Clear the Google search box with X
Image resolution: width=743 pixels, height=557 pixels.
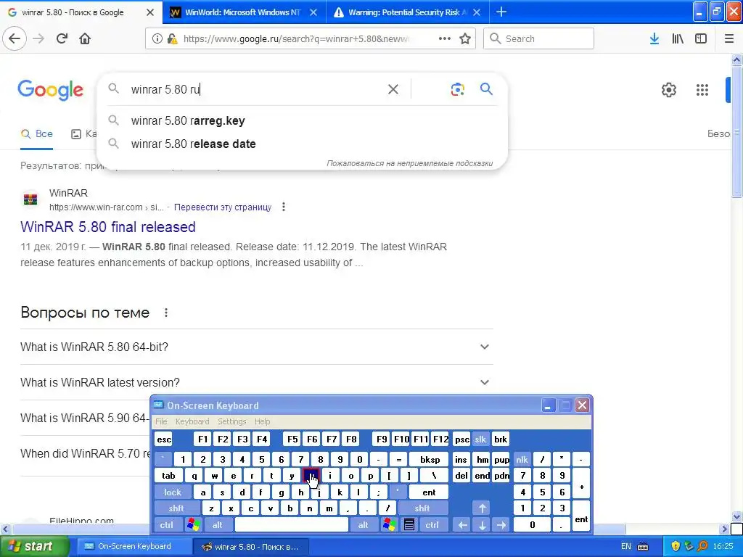[393, 89]
